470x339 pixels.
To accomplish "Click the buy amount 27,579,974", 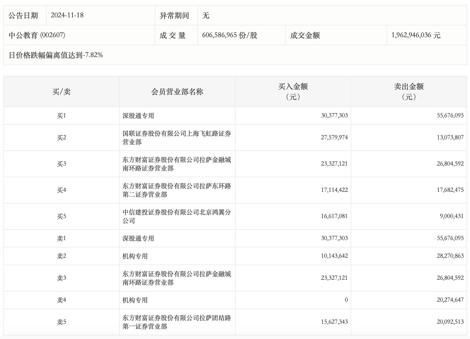I will pos(334,138).
